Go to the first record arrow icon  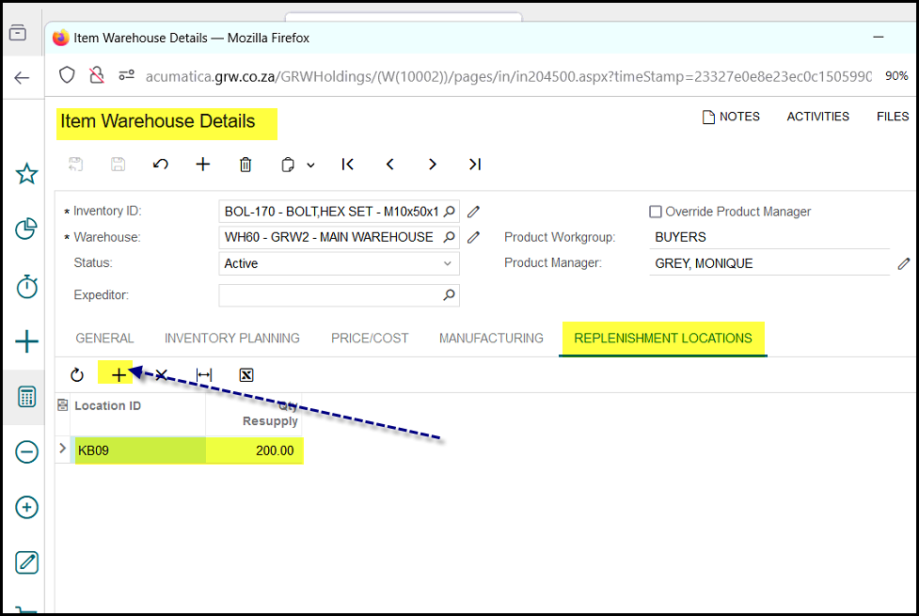(347, 165)
